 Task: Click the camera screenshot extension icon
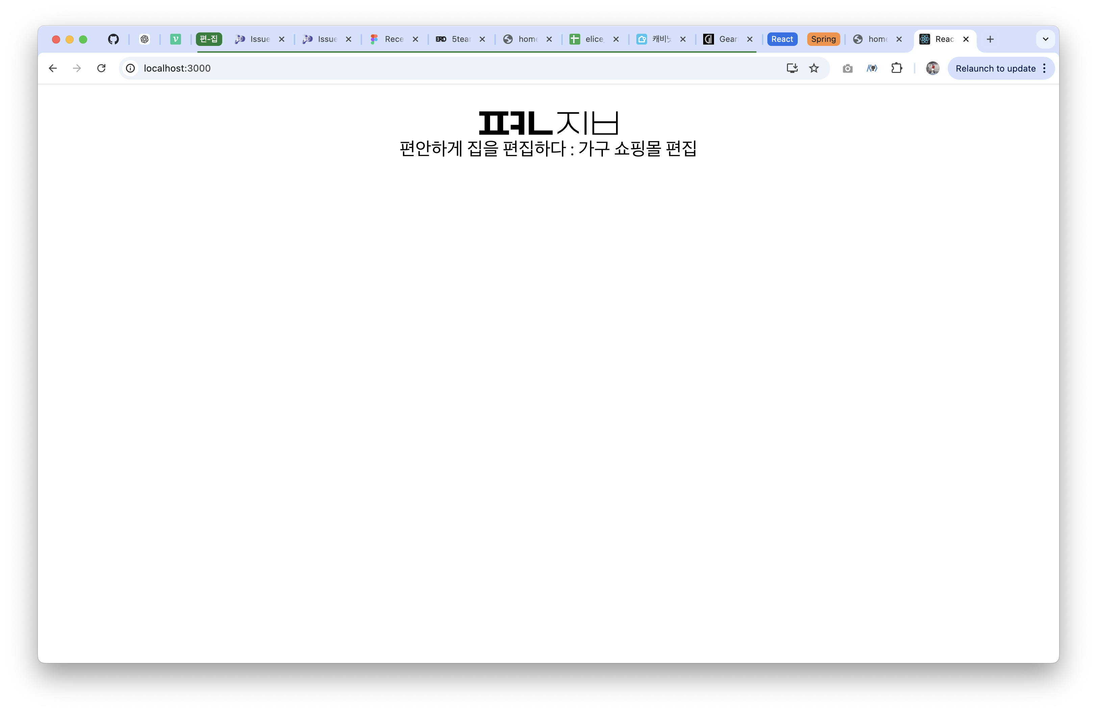point(847,69)
